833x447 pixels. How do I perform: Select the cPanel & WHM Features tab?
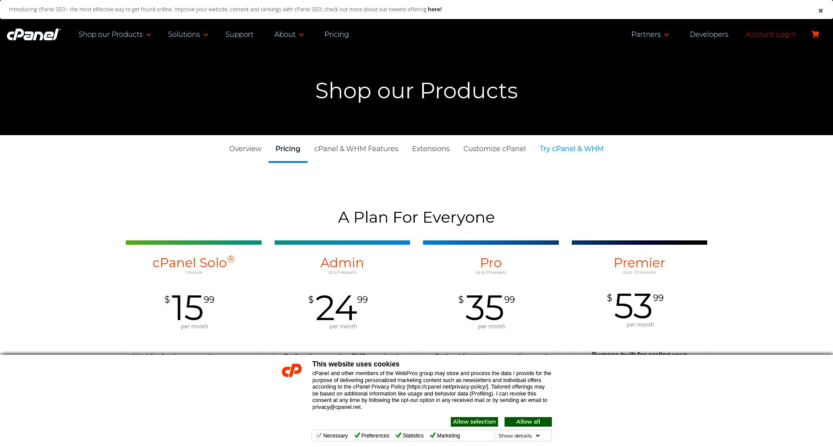coord(356,149)
